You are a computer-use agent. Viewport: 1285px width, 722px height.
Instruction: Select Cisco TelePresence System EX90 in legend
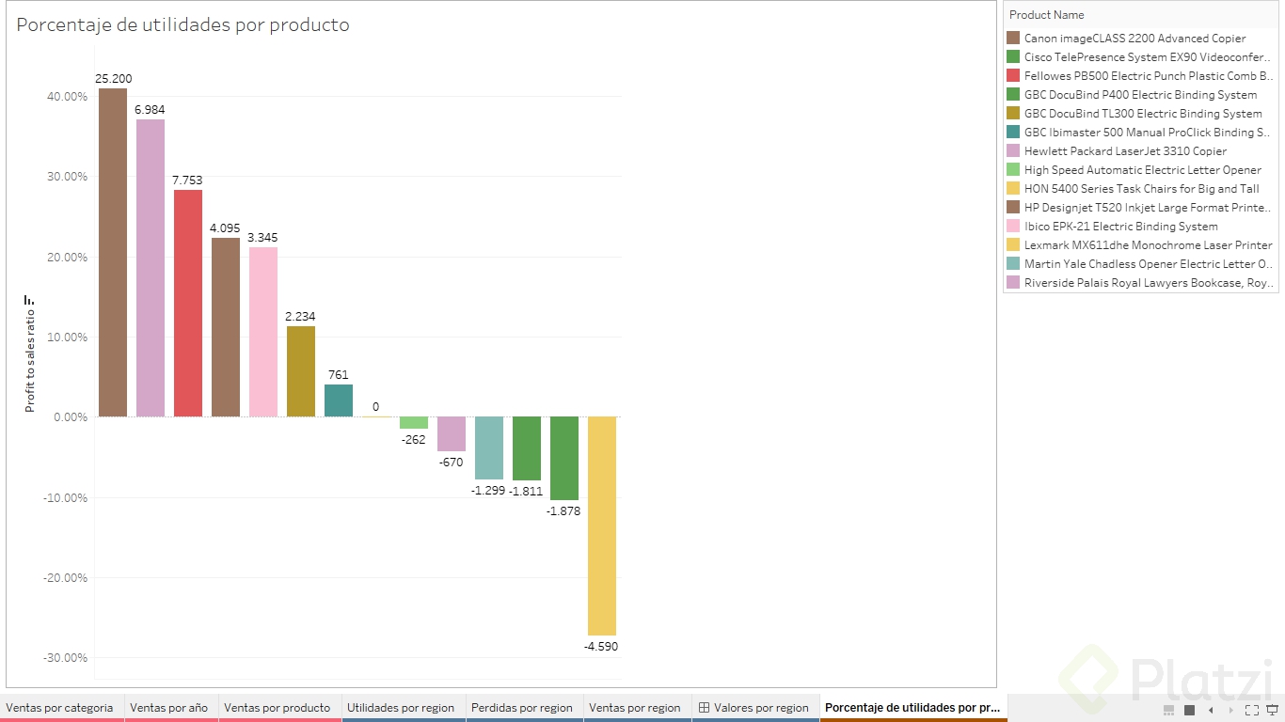1140,57
